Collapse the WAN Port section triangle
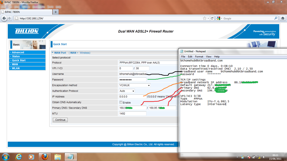The height and width of the screenshot is (161, 287). (x=52, y=53)
